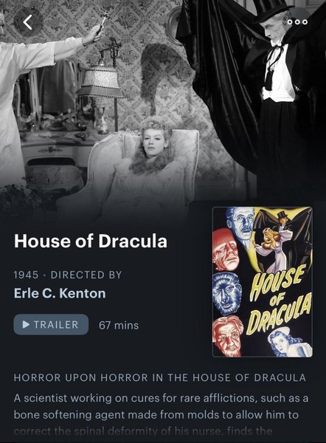Play the TRAILER for House of Dracula
Viewport: 326px width, 443px height.
coord(51,325)
